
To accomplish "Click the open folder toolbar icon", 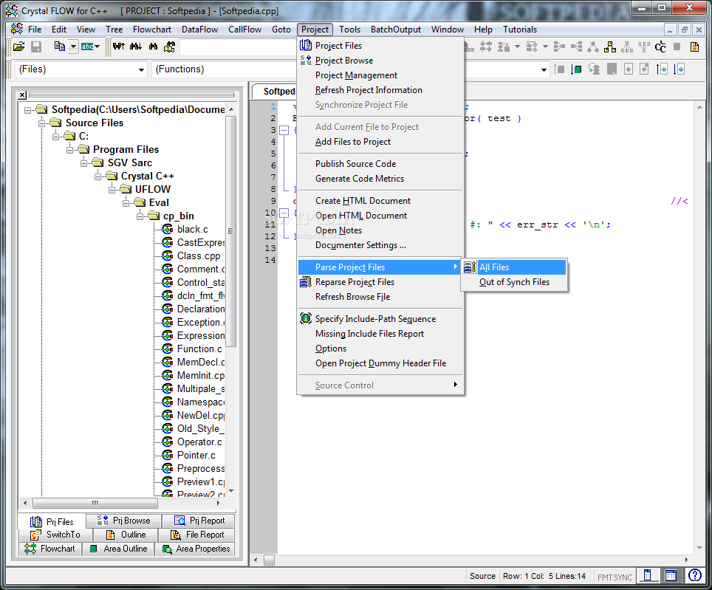I will [18, 47].
